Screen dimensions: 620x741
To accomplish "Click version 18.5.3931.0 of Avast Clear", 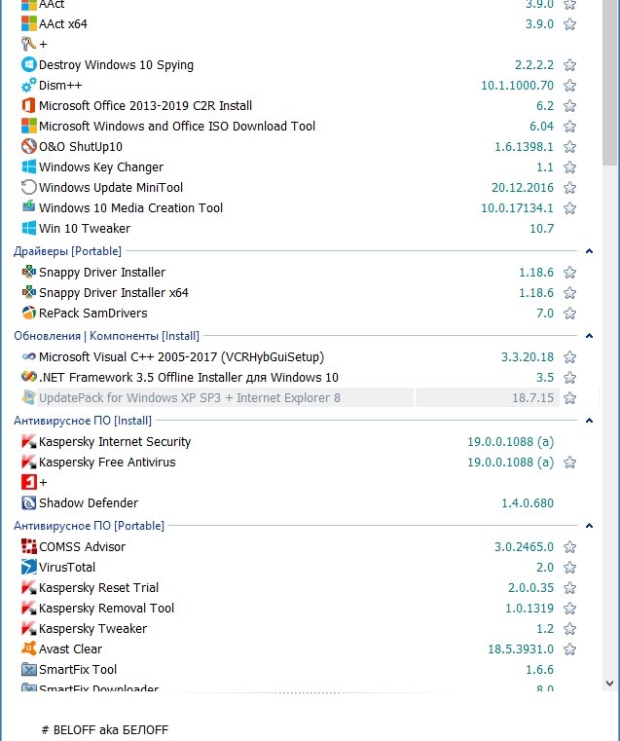I will click(x=521, y=648).
